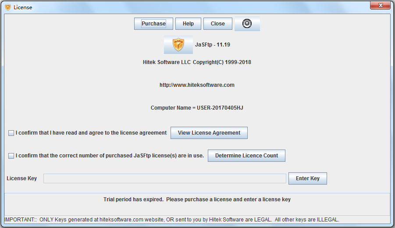Click Determine Licence Count button
The image size is (395, 228).
tap(246, 156)
